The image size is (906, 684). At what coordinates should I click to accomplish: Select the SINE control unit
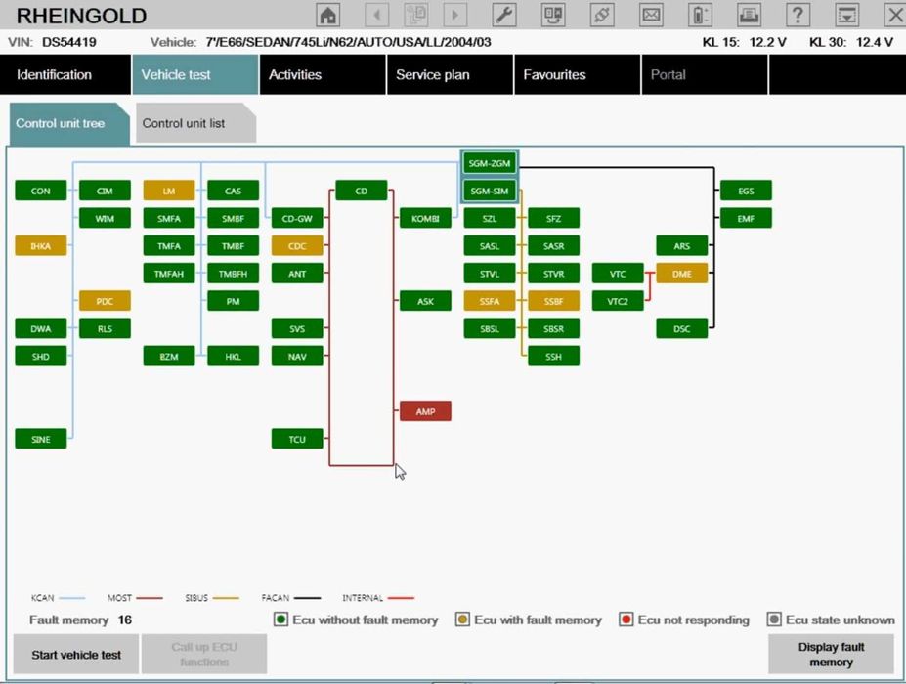pos(40,439)
